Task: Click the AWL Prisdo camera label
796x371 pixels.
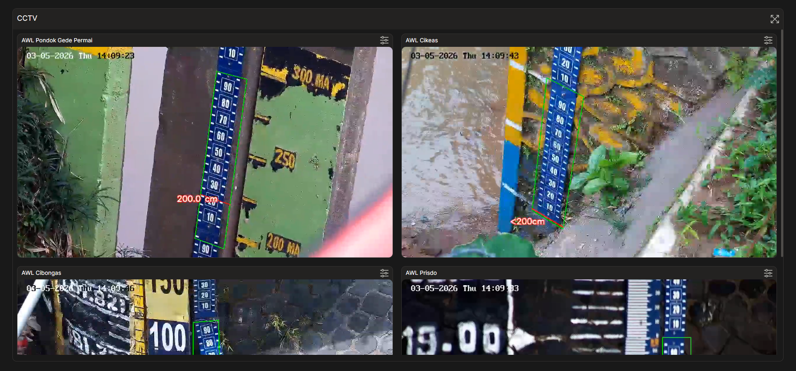Action: coord(421,273)
